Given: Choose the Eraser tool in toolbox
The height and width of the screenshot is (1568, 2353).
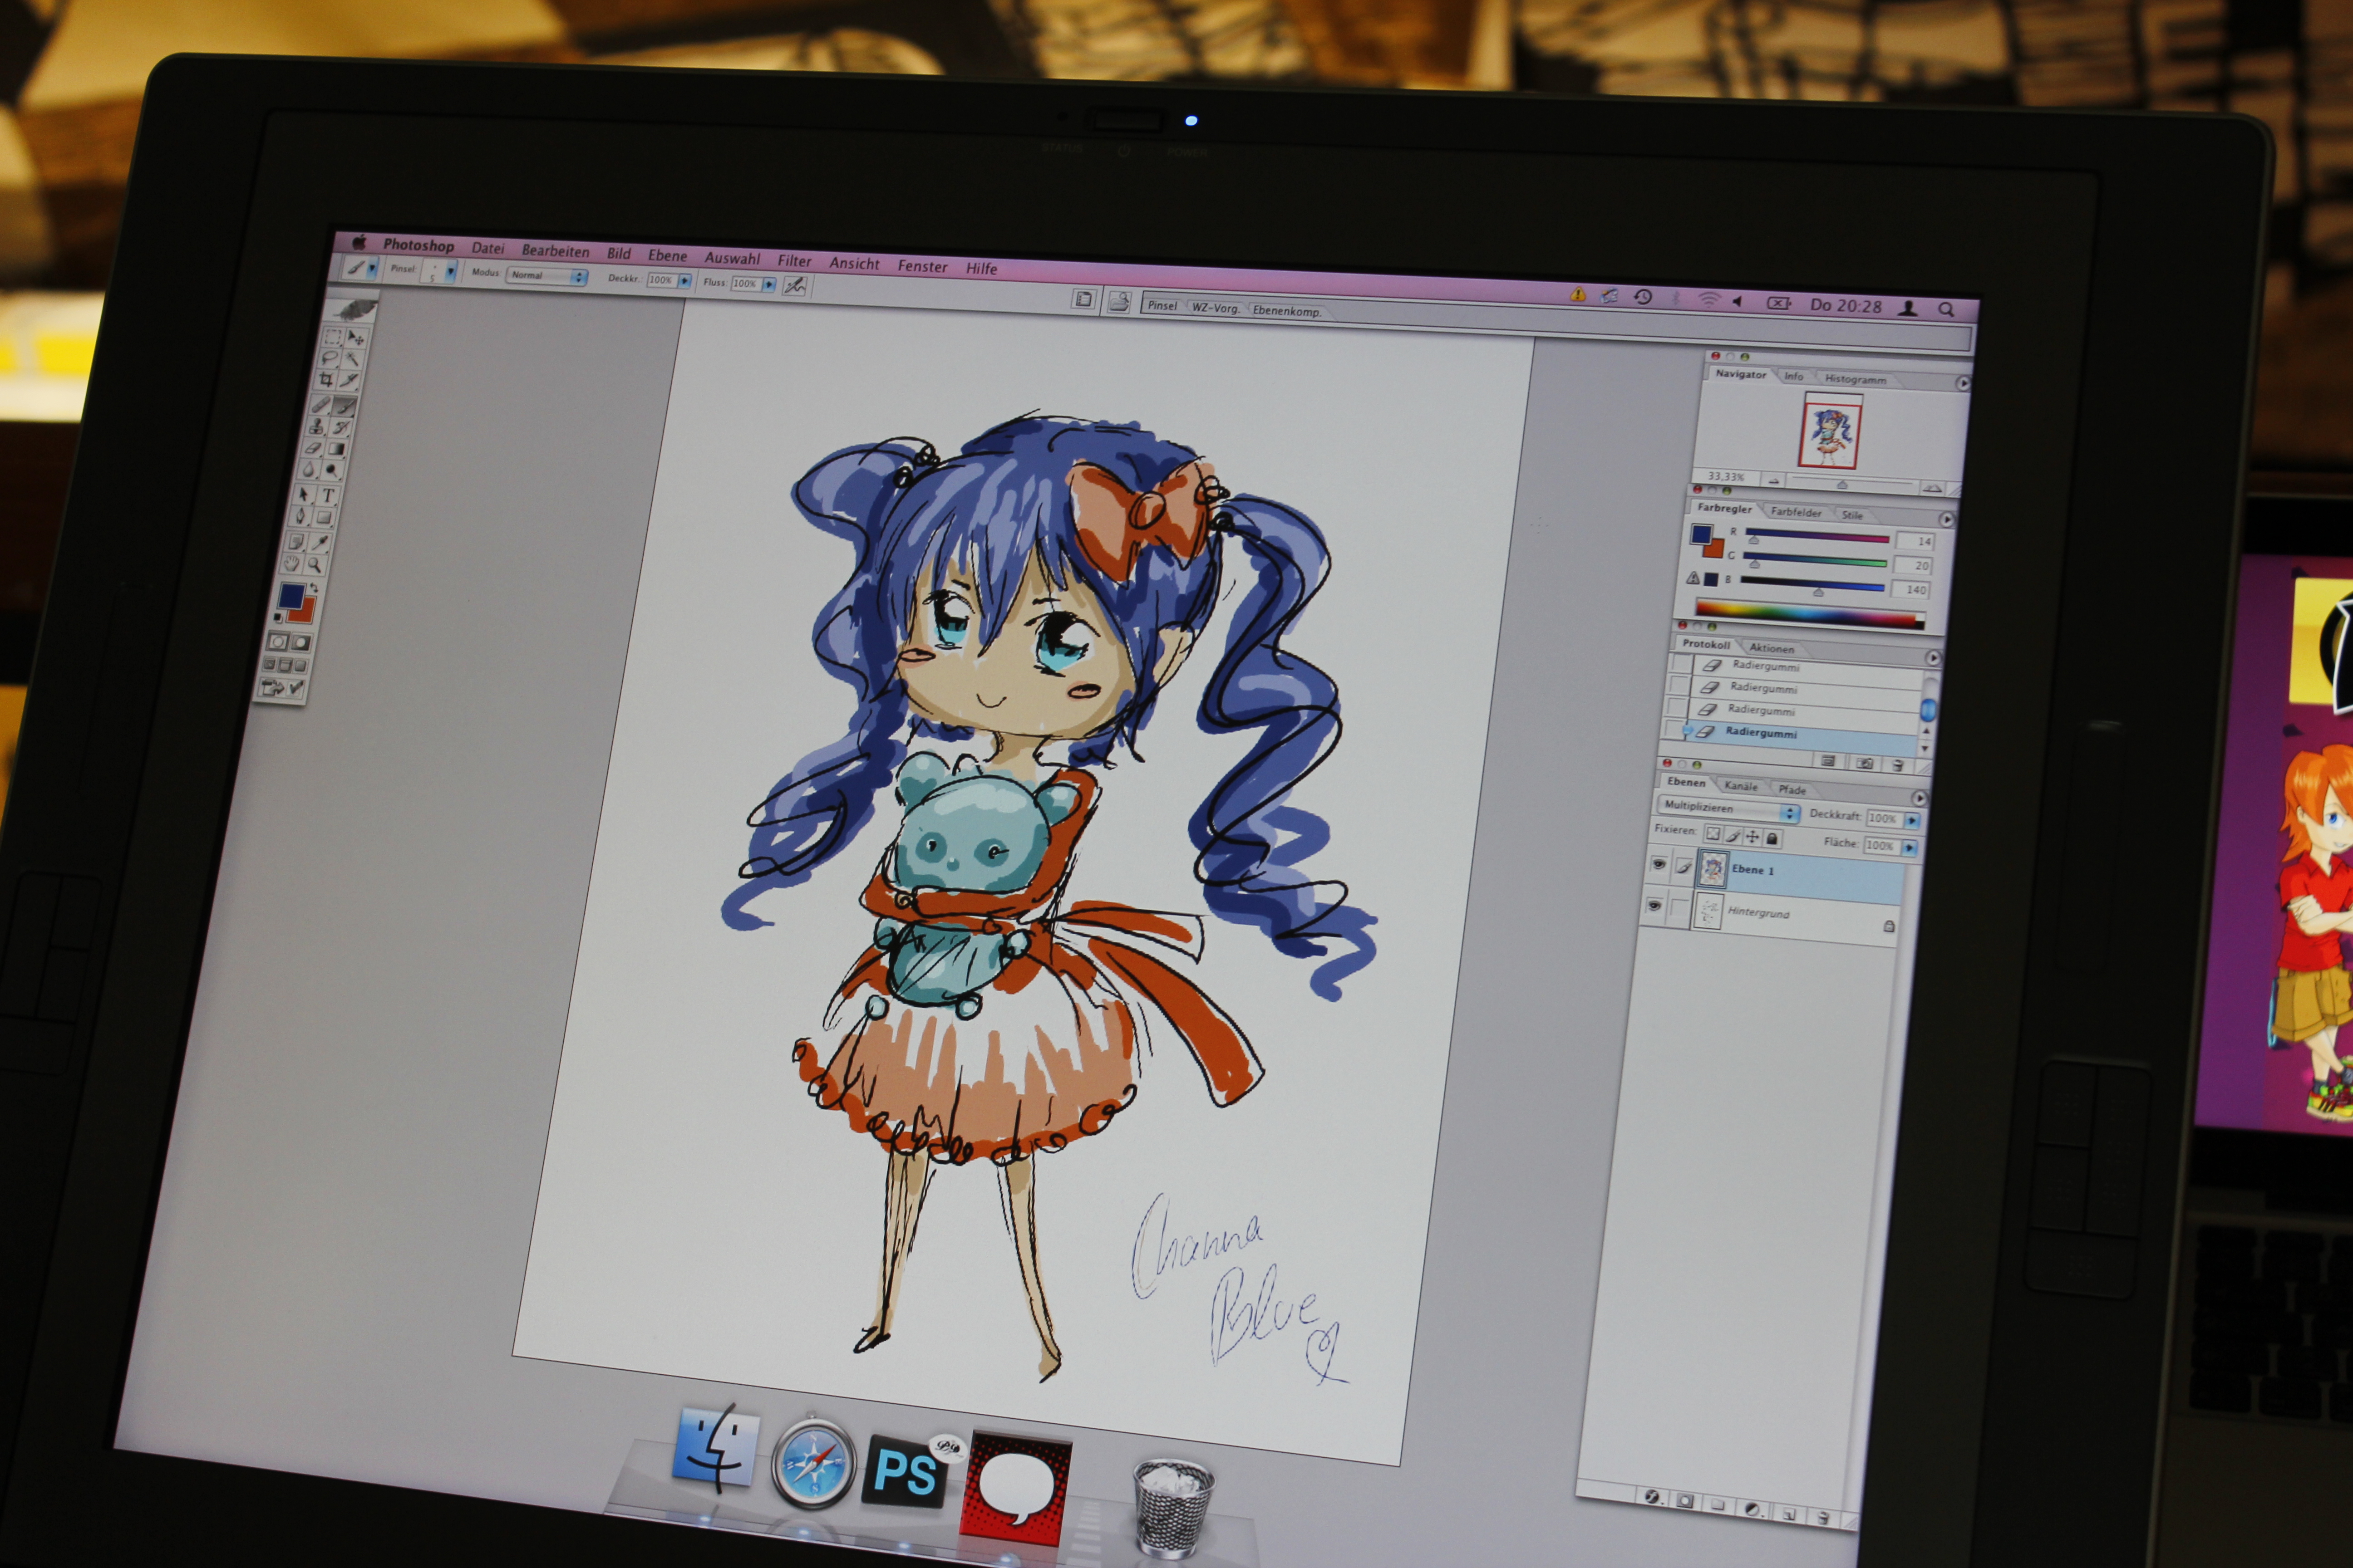Looking at the screenshot, I should (x=313, y=448).
